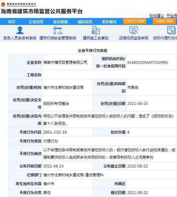Click the heading 企业不良行为信息
Viewport: 177px width, 197px height.
[93, 51]
